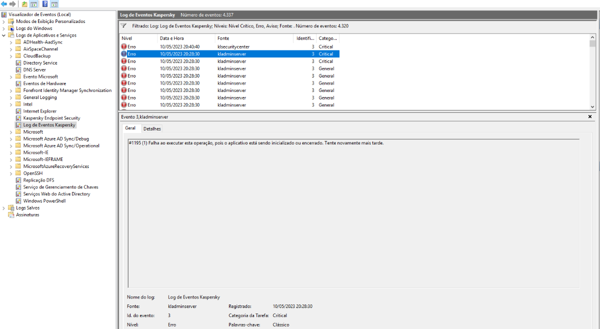Select Microsoft Azure AD Sync/Operational item
Image resolution: width=600 pixels, height=329 pixels.
(61, 145)
